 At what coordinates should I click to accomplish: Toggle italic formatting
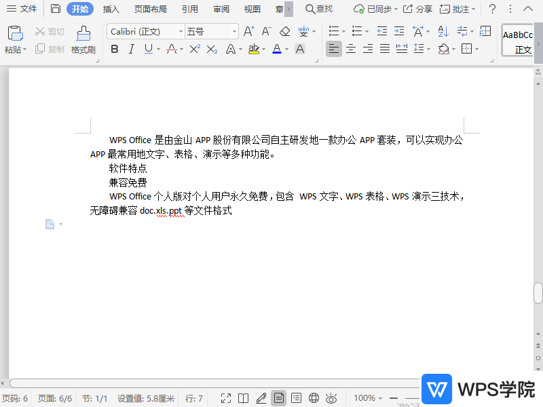click(131, 49)
